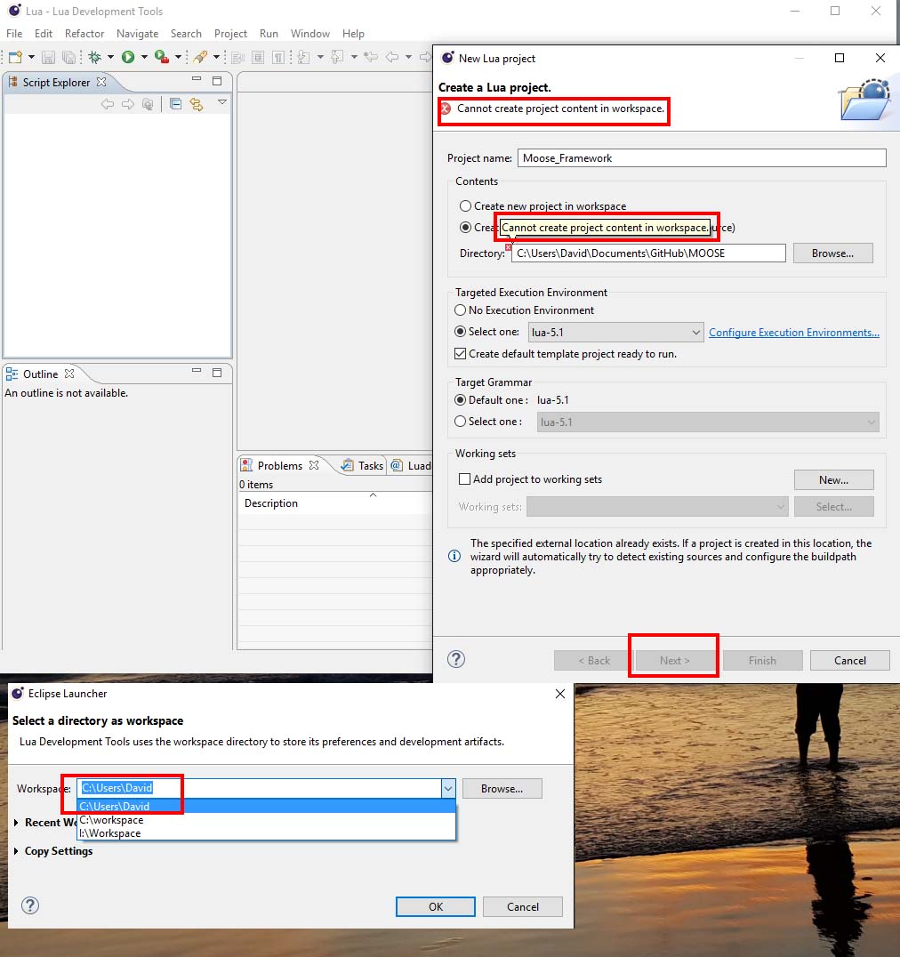Open the Project menu
This screenshot has height=957, width=900.
coord(230,34)
